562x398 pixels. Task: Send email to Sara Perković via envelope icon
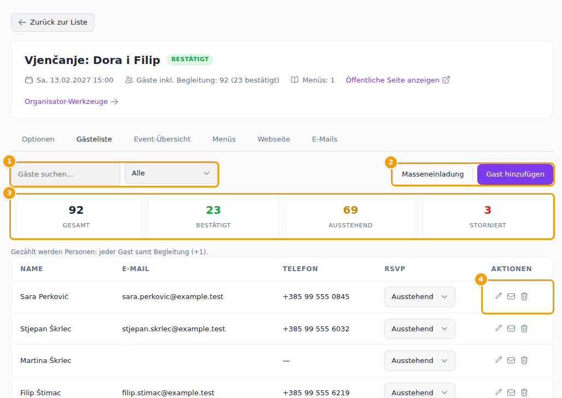tap(511, 296)
